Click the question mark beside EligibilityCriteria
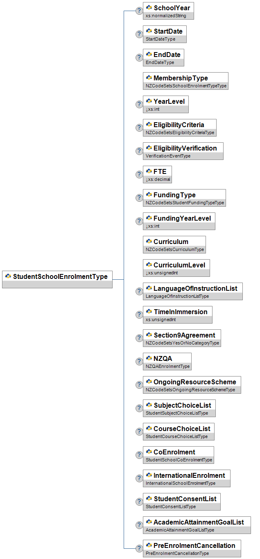This screenshot has width=260, height=559. (139, 128)
